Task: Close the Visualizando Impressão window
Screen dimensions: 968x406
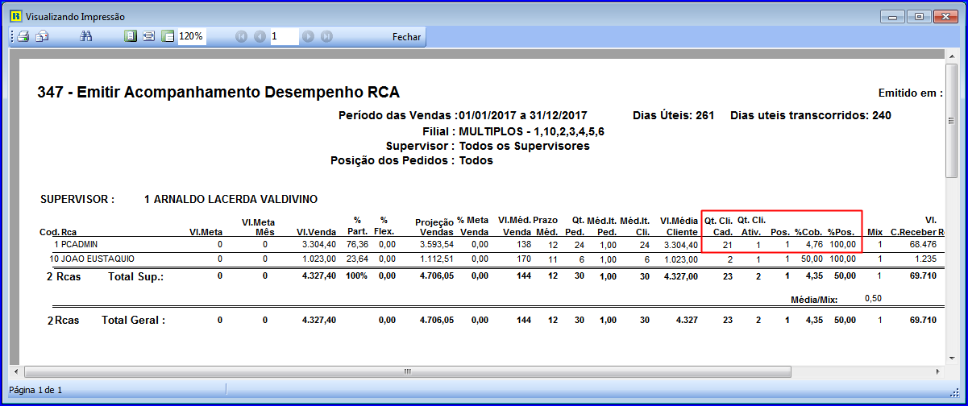Action: click(x=946, y=15)
